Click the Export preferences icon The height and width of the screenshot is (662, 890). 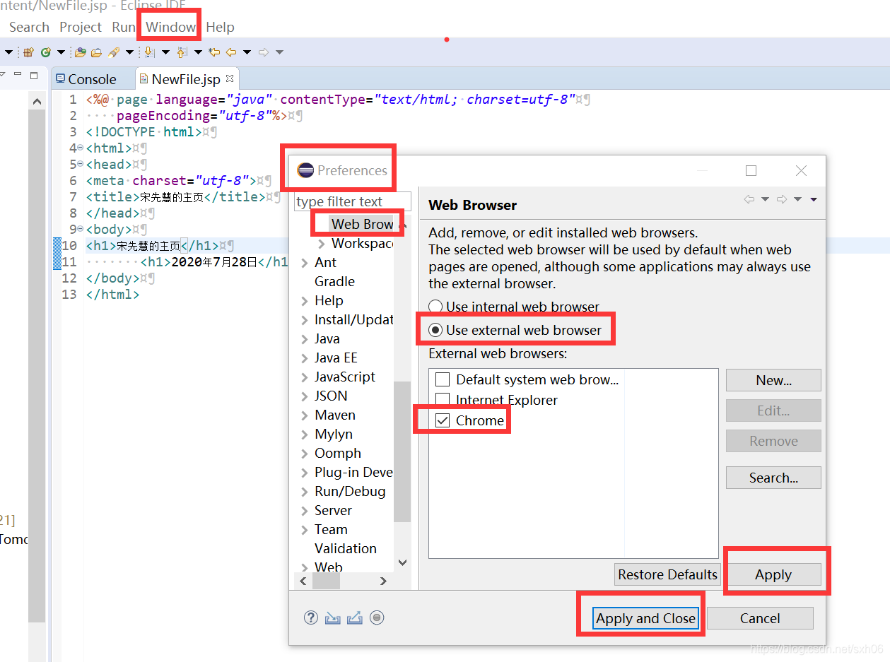pyautogui.click(x=355, y=618)
